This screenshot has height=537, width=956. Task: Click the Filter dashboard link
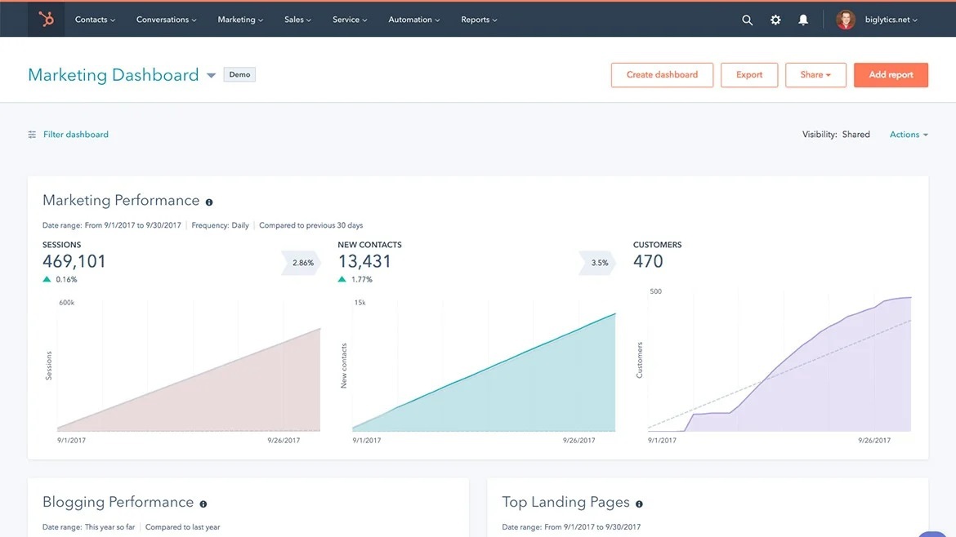pyautogui.click(x=75, y=134)
